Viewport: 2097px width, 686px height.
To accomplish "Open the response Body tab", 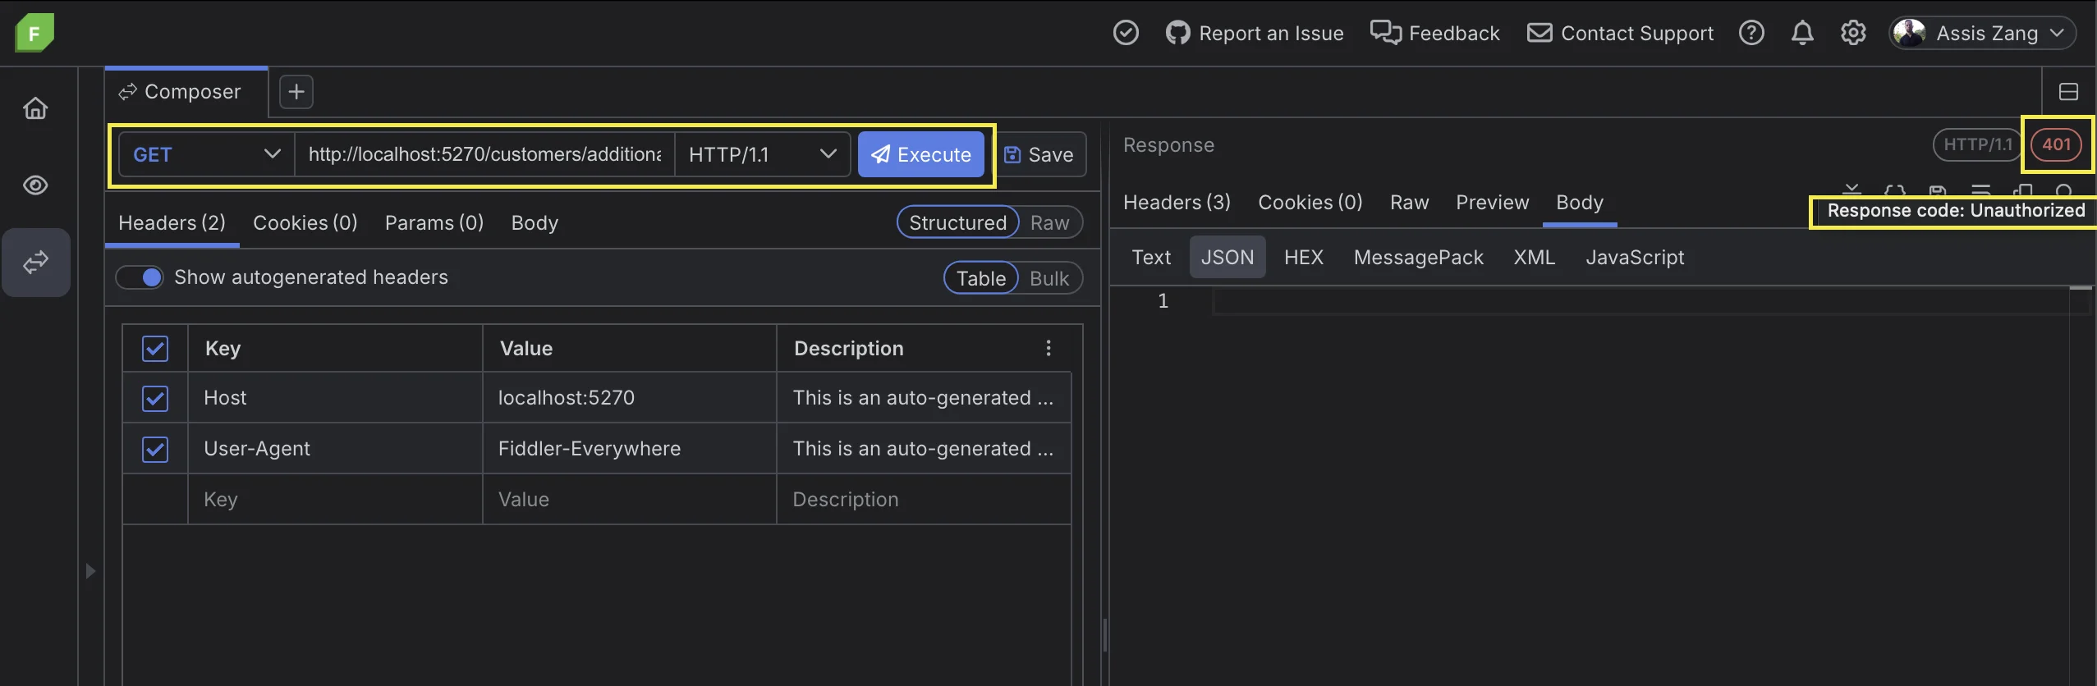I will tap(1580, 202).
